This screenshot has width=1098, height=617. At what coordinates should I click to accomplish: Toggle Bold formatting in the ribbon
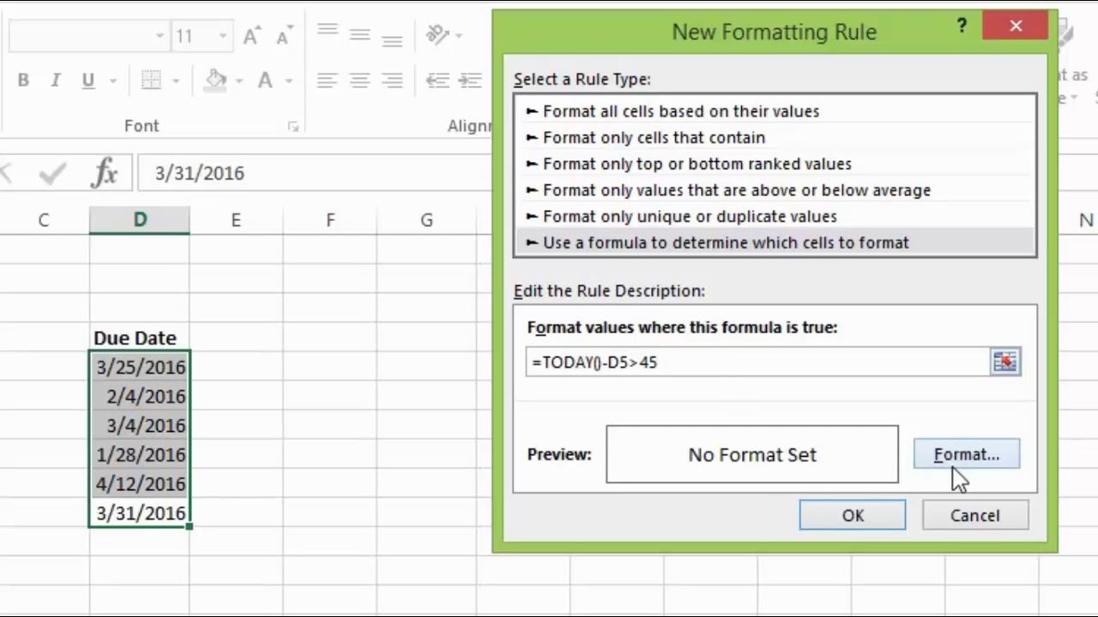point(23,81)
